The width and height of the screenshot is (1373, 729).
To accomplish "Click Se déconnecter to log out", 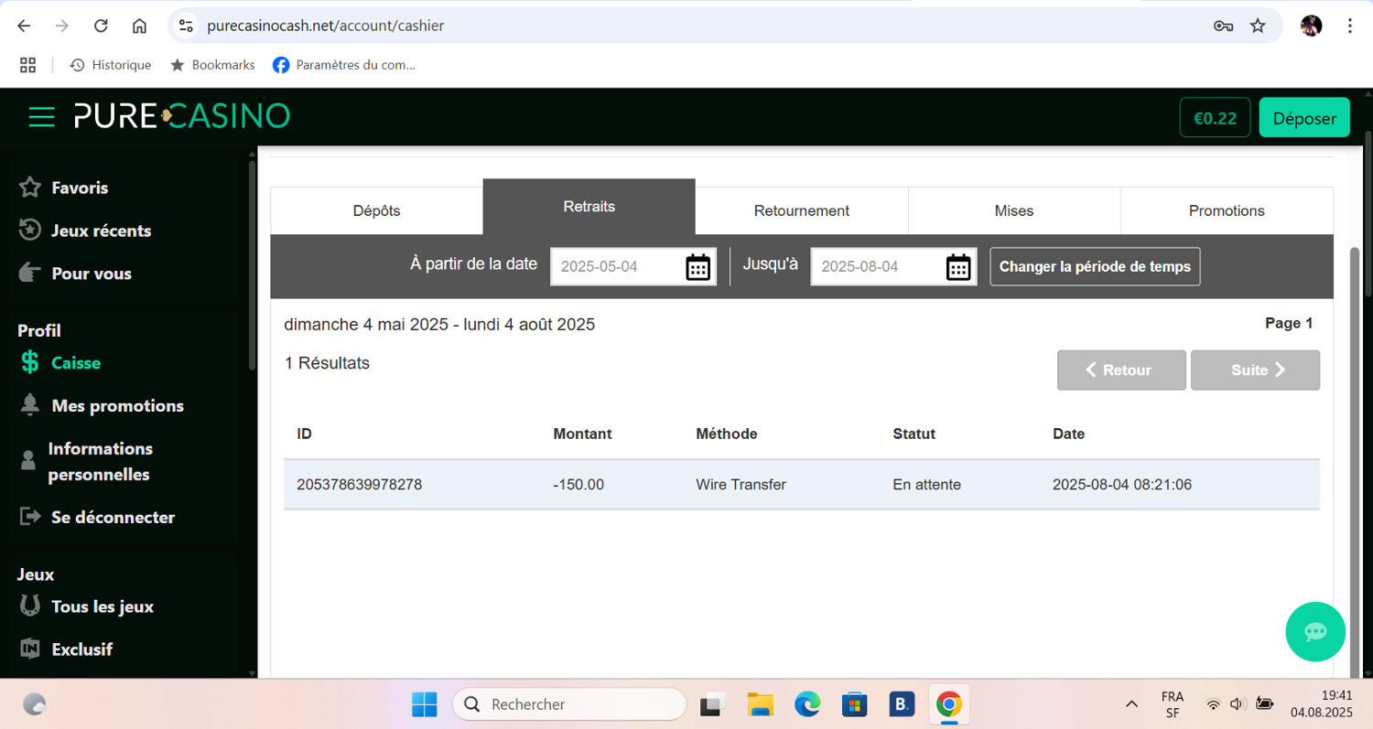I will point(113,517).
